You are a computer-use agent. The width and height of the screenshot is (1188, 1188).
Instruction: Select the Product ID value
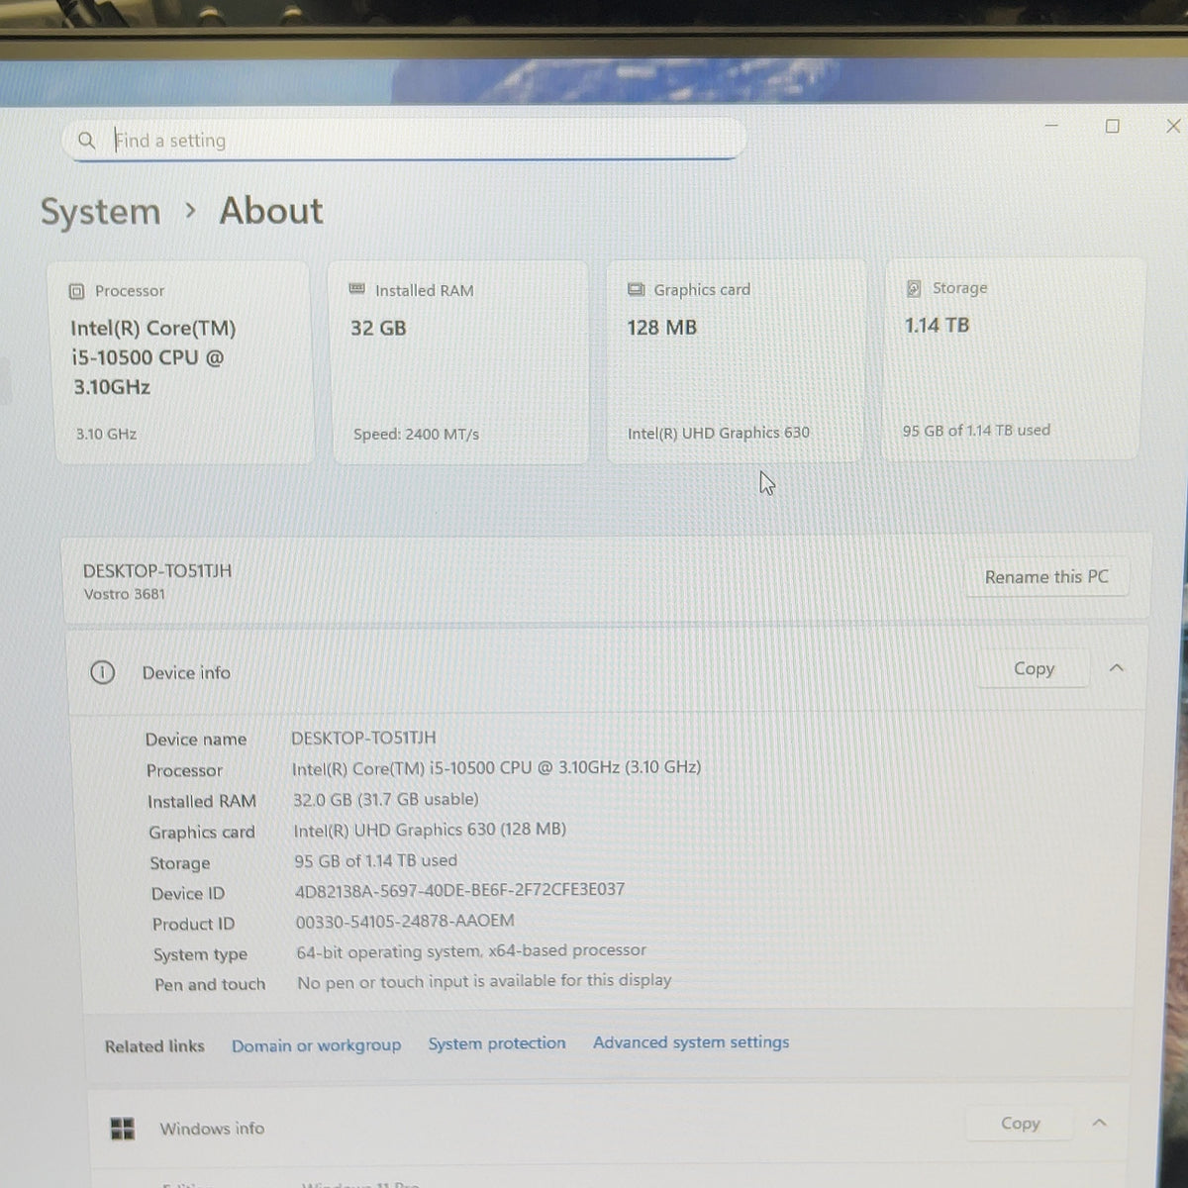[x=405, y=921]
